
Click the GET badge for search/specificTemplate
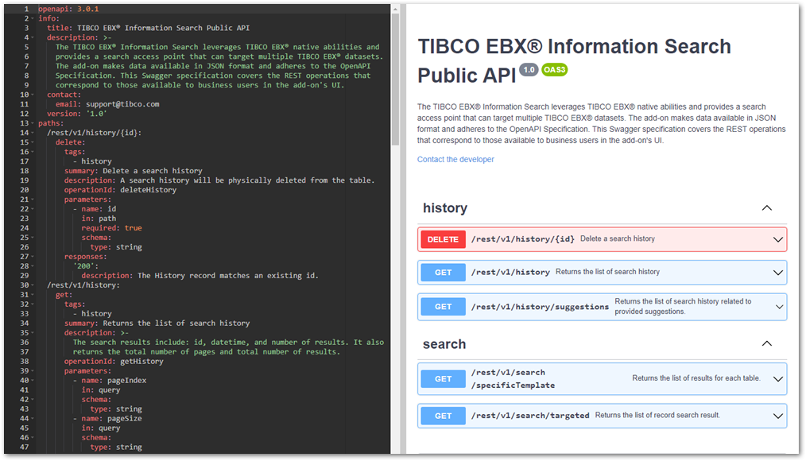[443, 379]
